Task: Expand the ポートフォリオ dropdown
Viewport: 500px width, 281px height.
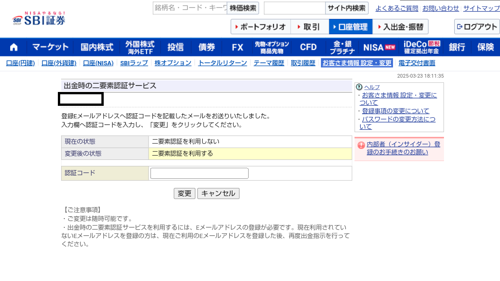Action: tap(261, 27)
